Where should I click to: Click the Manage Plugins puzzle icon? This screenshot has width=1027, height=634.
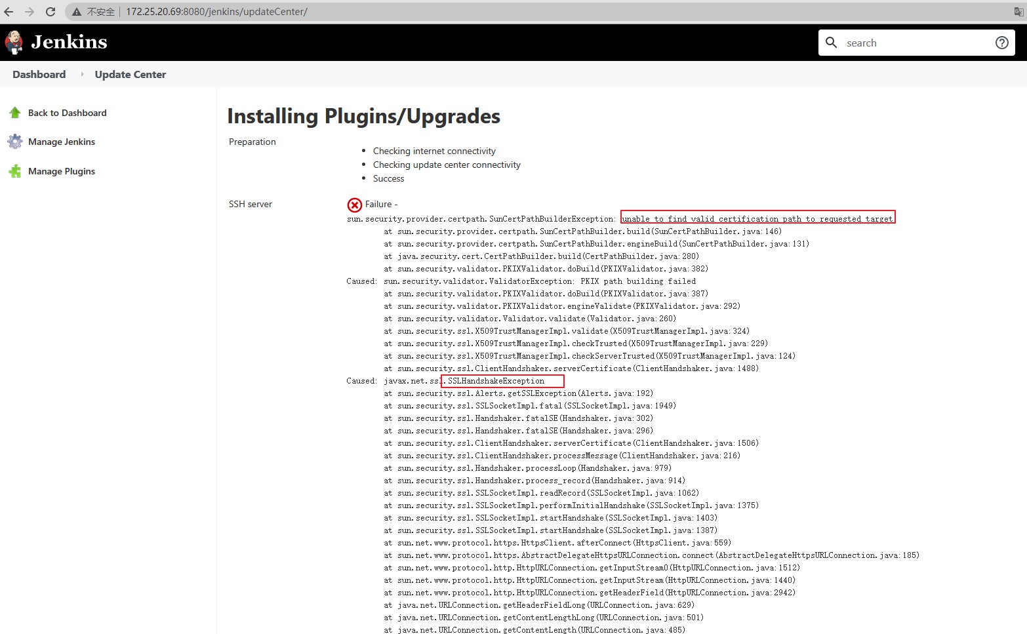tap(14, 171)
